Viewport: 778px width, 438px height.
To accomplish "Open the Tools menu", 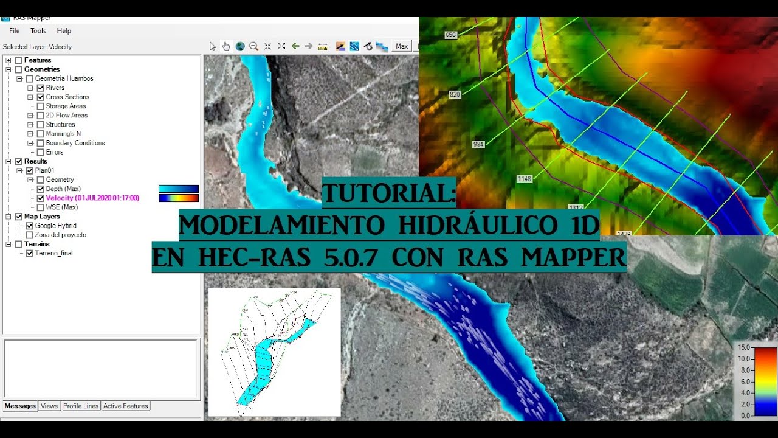I will (x=38, y=31).
